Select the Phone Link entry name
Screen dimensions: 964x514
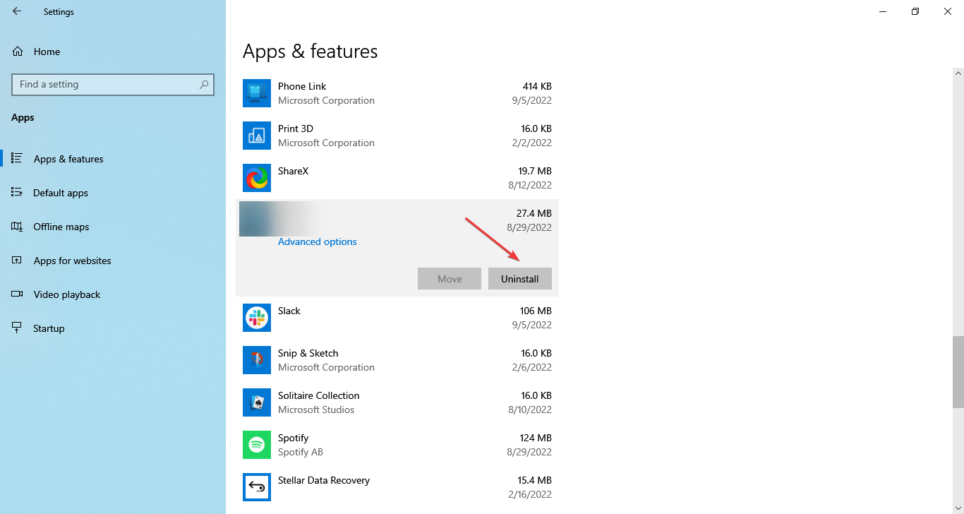[x=302, y=86]
